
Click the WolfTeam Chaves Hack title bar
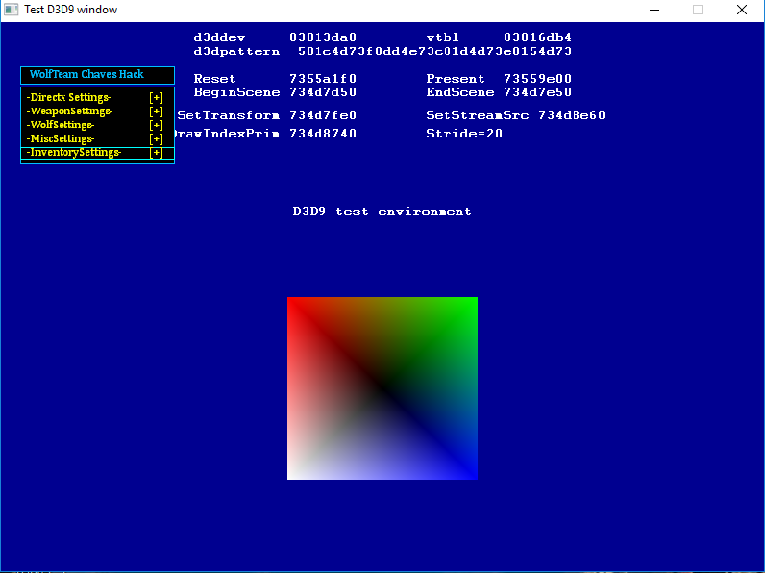tap(98, 75)
